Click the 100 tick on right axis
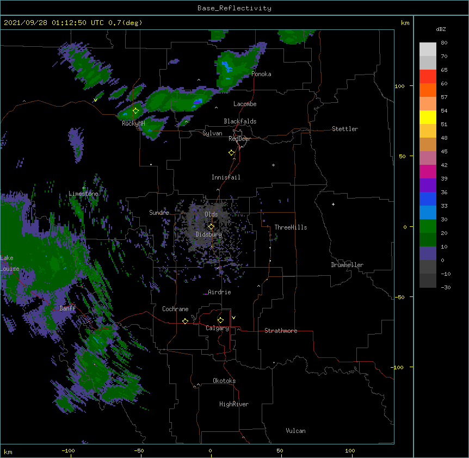This screenshot has width=469, height=458. [x=399, y=86]
